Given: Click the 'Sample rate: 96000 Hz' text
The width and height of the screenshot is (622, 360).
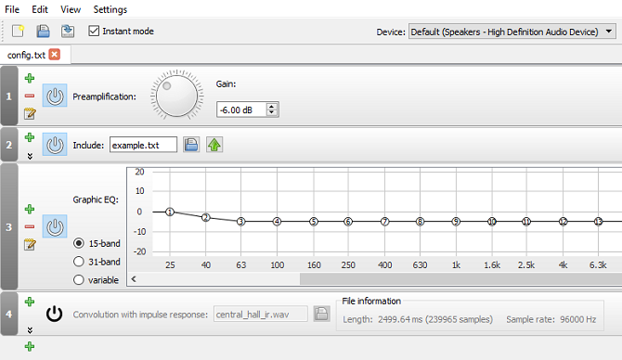Looking at the screenshot, I should [x=551, y=319].
